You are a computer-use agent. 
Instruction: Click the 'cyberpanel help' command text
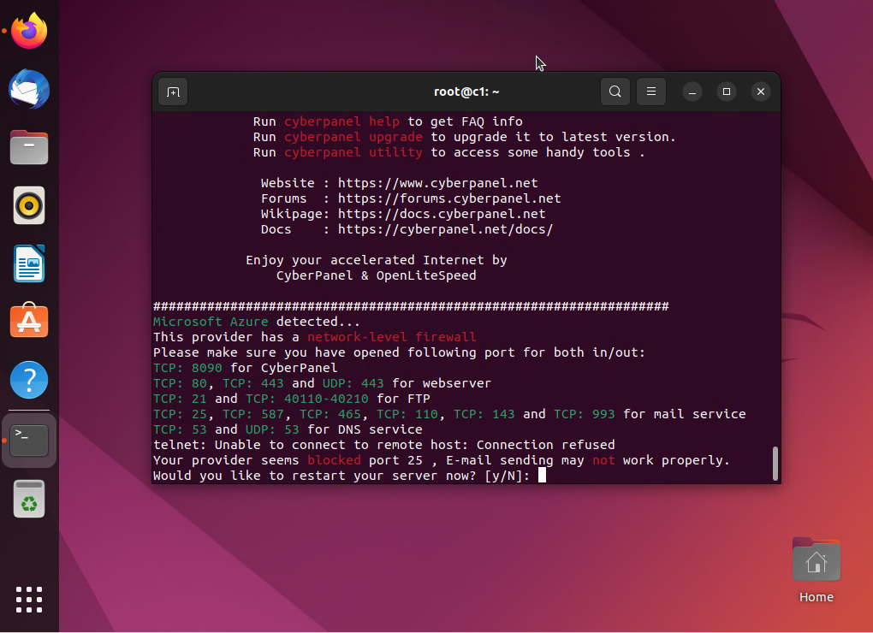[341, 121]
